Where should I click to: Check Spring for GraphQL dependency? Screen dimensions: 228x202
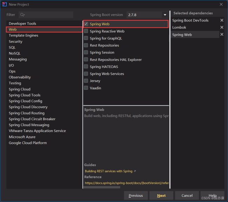click(86, 38)
